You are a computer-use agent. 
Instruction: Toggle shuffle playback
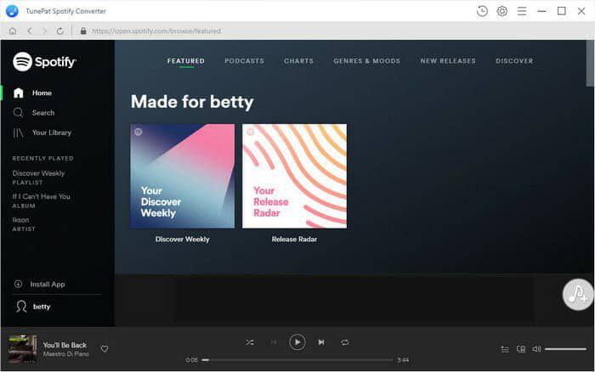[250, 342]
